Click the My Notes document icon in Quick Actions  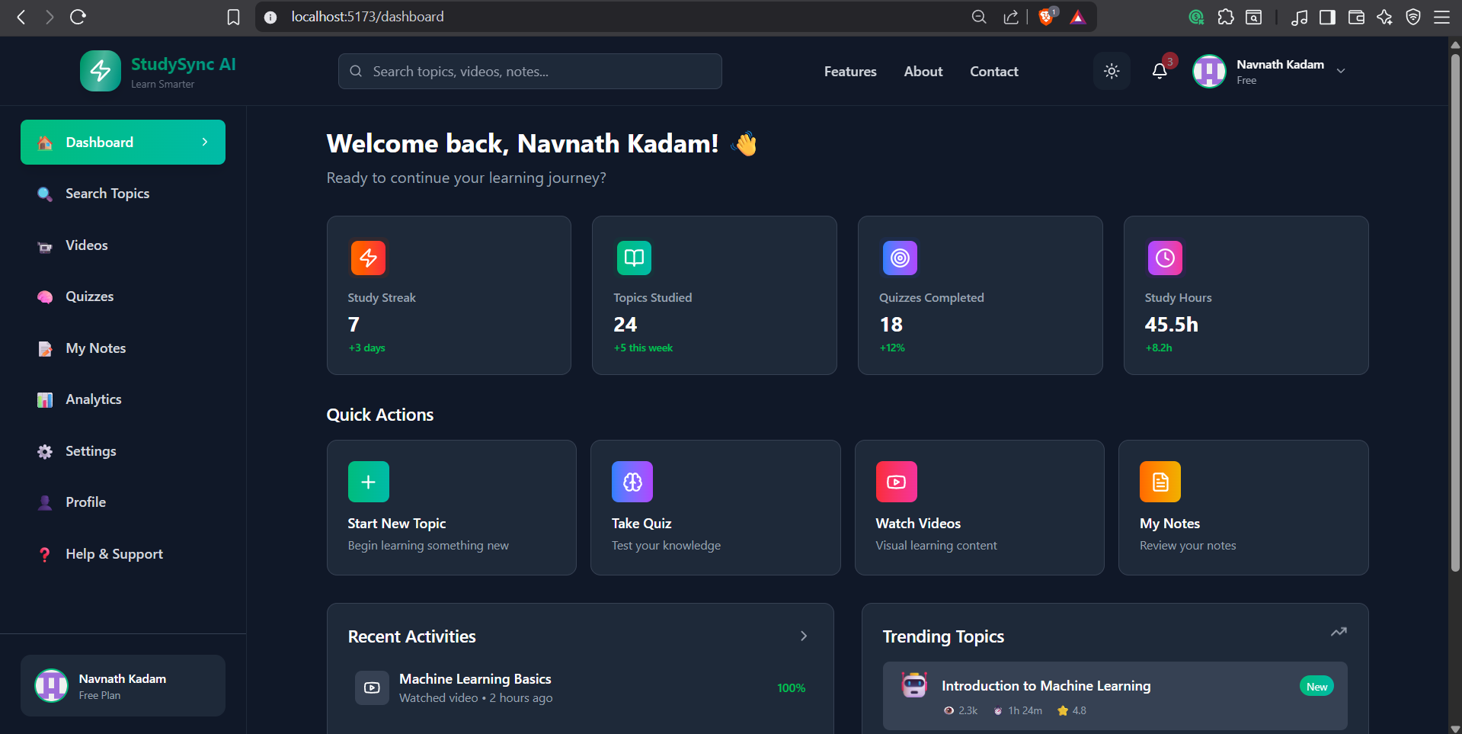tap(1160, 482)
